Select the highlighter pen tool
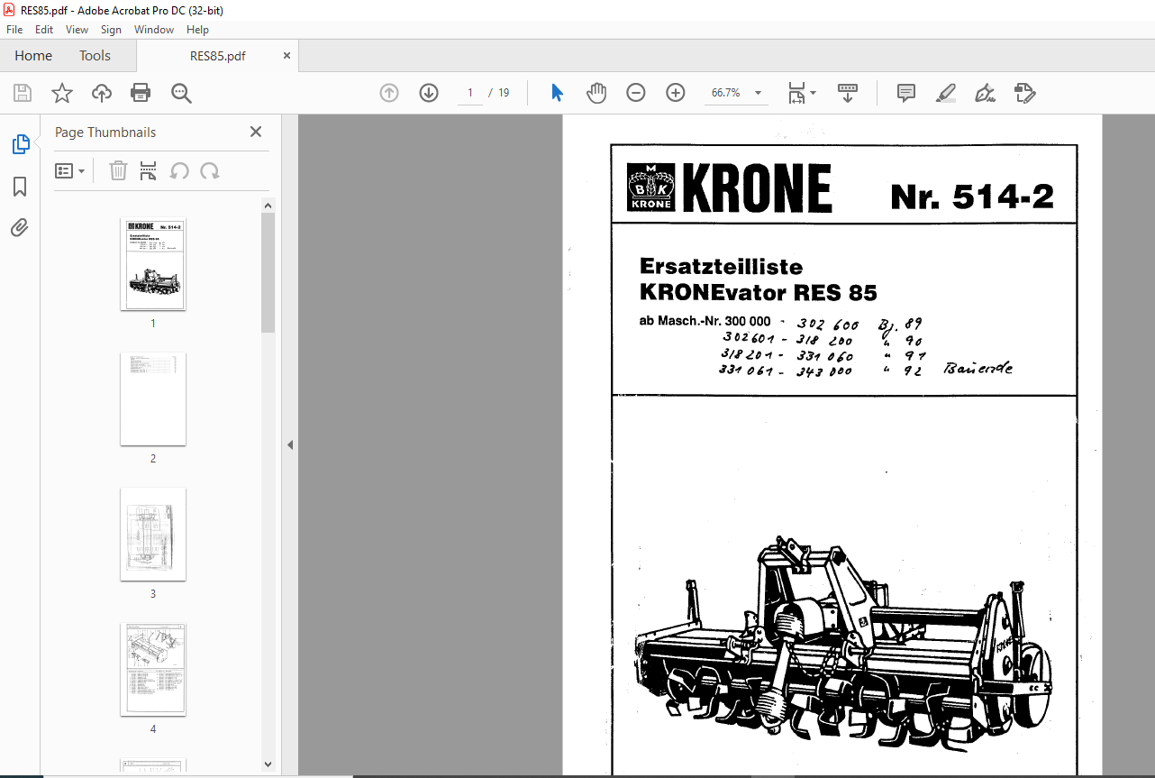1155x778 pixels. (x=946, y=93)
